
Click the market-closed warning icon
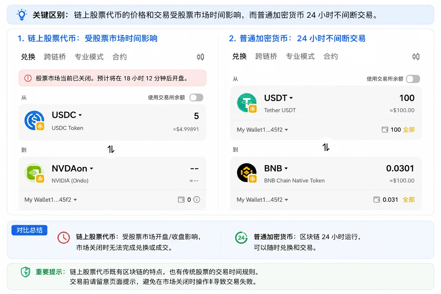28,78
